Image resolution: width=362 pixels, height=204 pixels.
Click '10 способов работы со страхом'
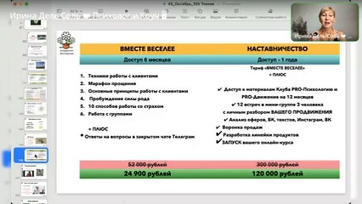coord(126,107)
